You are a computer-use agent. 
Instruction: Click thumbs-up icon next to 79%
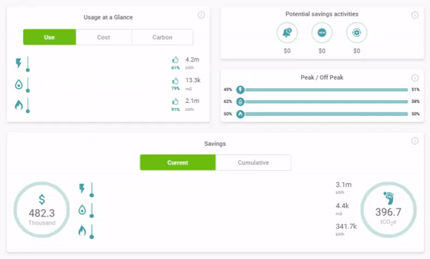[176, 81]
